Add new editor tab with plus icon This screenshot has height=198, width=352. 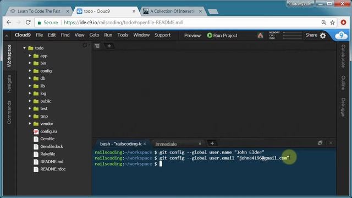(x=109, y=46)
